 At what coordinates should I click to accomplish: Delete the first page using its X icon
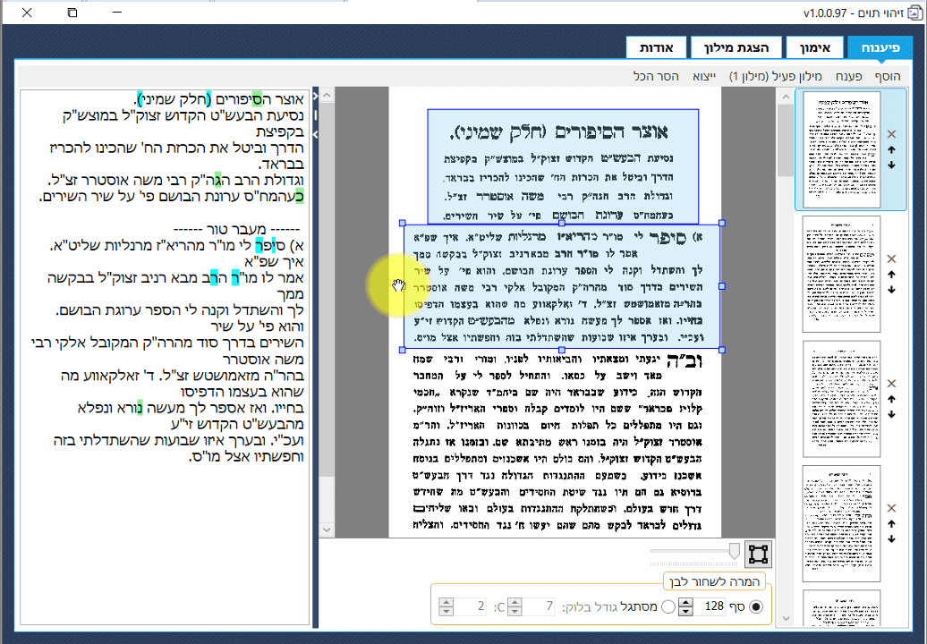893,136
